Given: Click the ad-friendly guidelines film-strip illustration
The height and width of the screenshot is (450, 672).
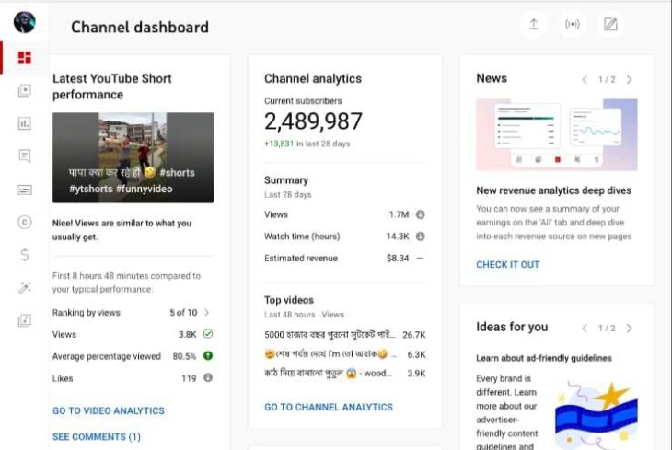Looking at the screenshot, I should click(x=596, y=415).
